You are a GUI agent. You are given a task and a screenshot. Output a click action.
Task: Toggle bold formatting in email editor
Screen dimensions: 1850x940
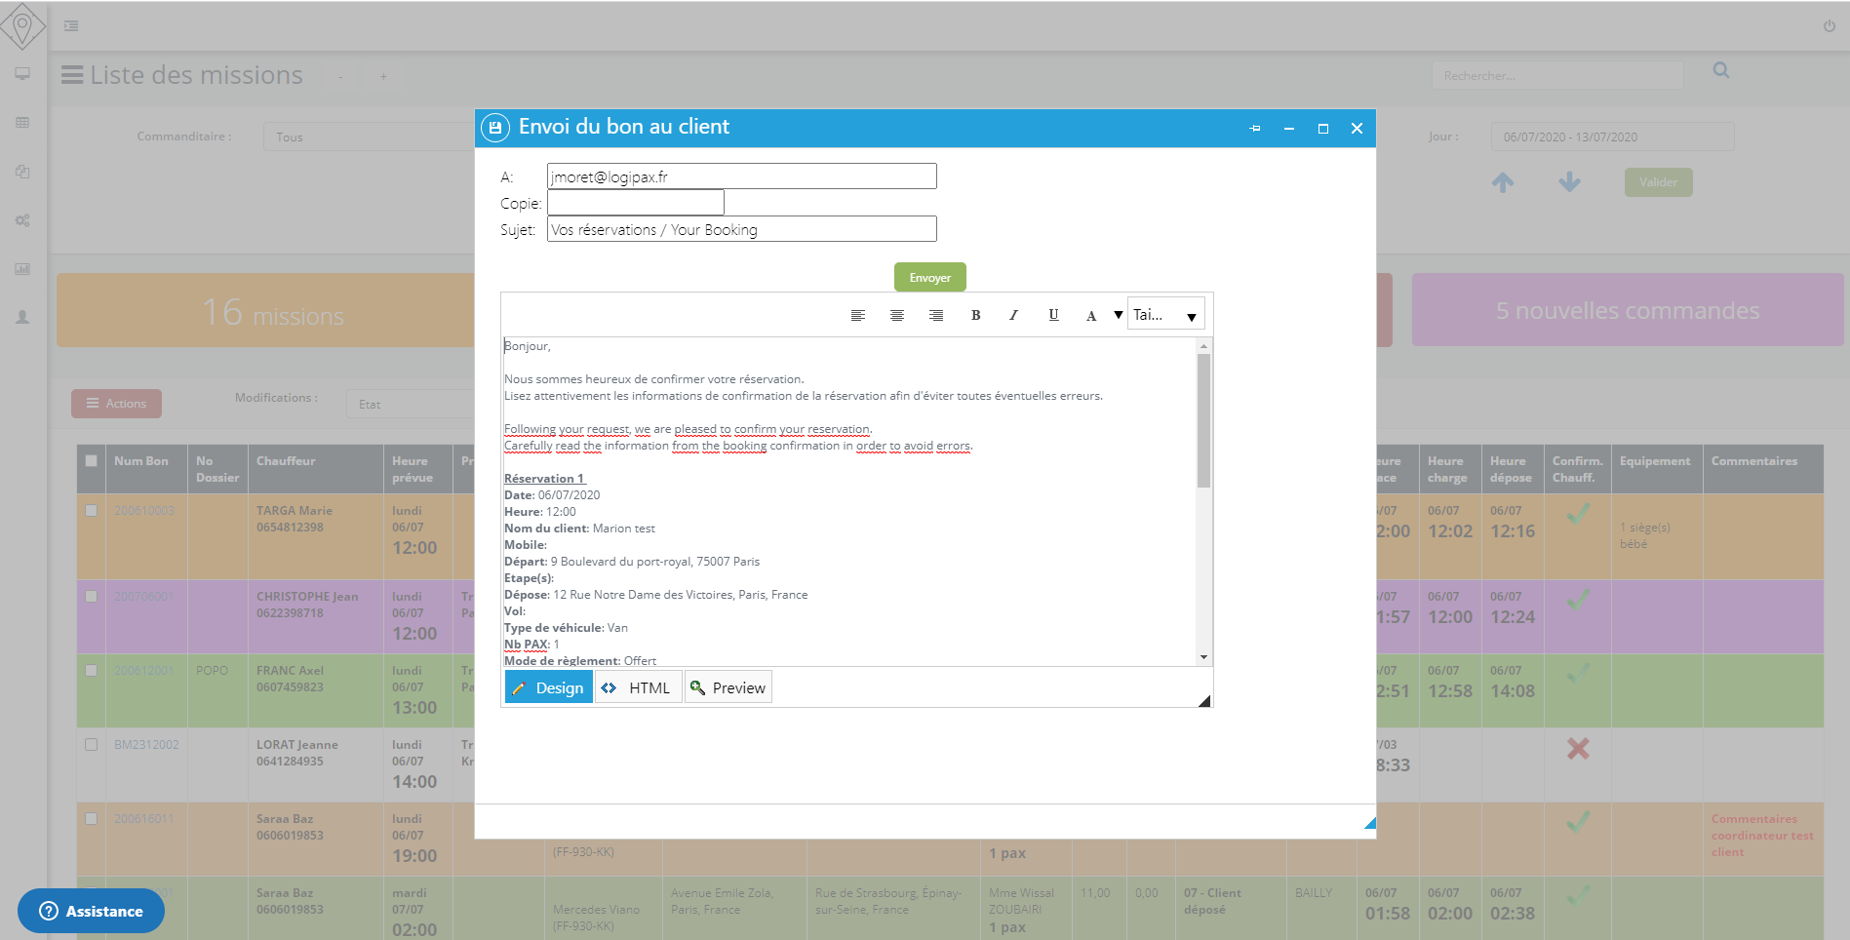click(x=975, y=315)
